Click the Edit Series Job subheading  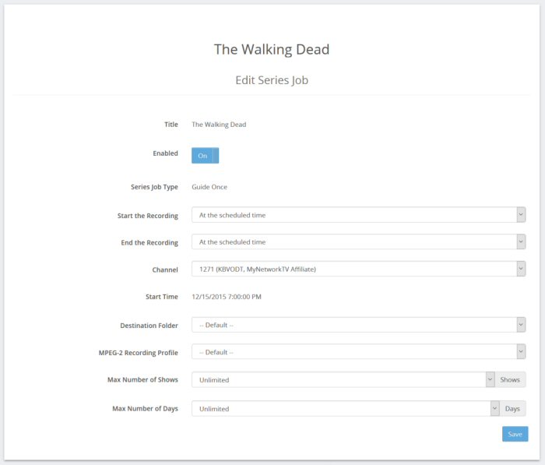click(x=272, y=80)
